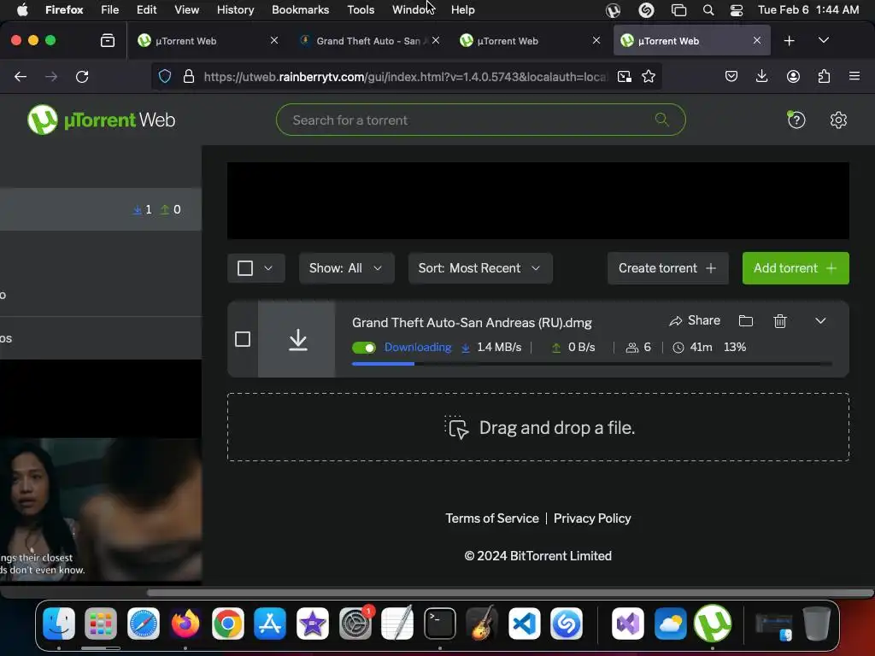875x656 pixels.
Task: Open the History menu
Action: [235, 9]
